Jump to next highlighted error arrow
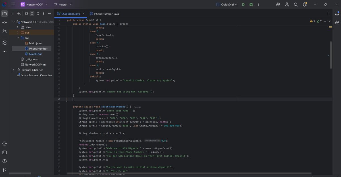Screen dimensions: 341x177 tap(330, 21)
